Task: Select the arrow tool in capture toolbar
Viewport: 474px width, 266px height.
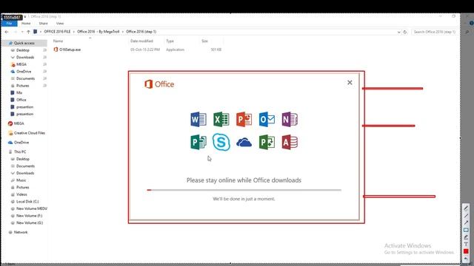Action: 466,223
